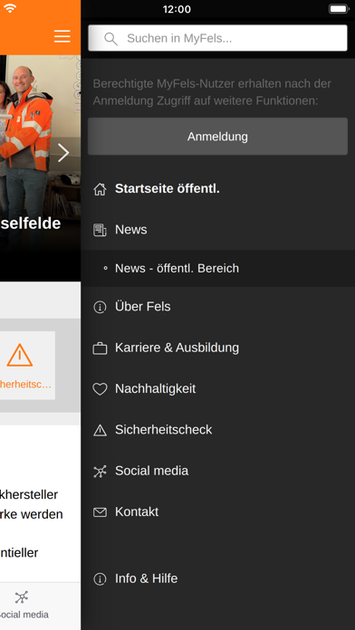Click the info icon beside Über Fels
Image resolution: width=355 pixels, height=630 pixels.
100,307
